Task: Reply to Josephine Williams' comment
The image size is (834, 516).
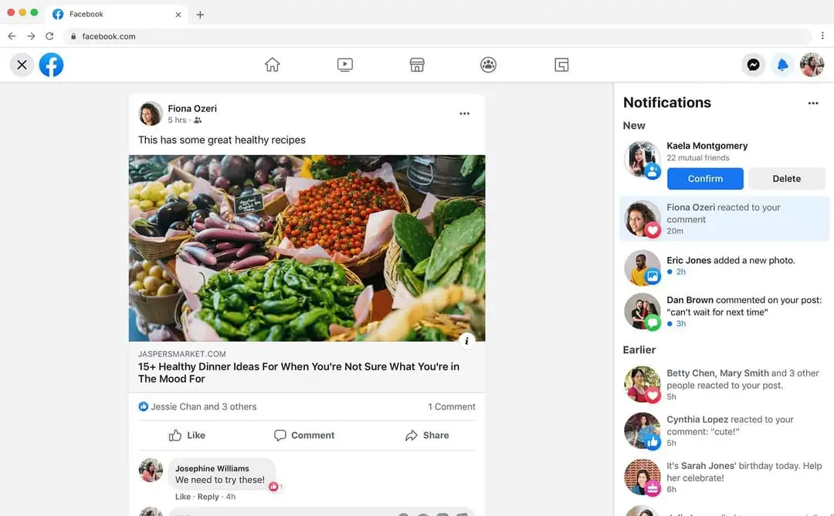Action: click(208, 497)
